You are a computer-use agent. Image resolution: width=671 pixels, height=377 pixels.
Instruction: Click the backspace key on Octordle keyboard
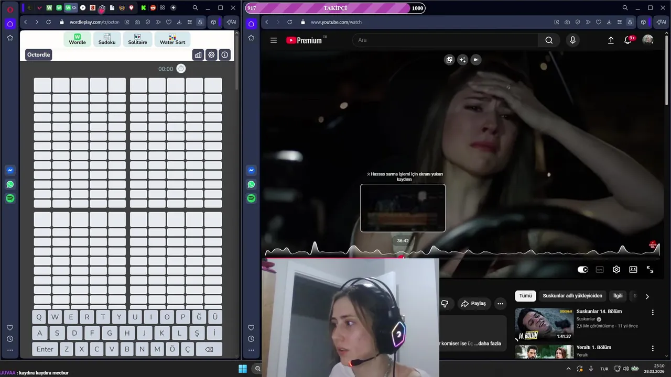[209, 349]
